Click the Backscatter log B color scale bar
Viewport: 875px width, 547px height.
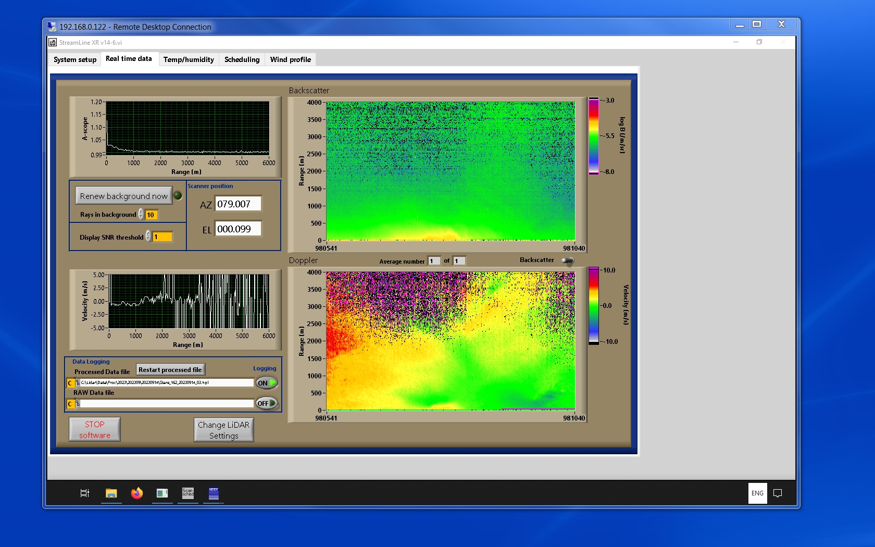click(x=593, y=136)
